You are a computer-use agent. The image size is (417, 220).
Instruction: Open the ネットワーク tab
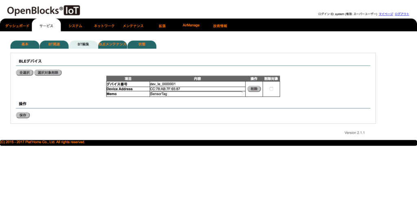pyautogui.click(x=104, y=26)
